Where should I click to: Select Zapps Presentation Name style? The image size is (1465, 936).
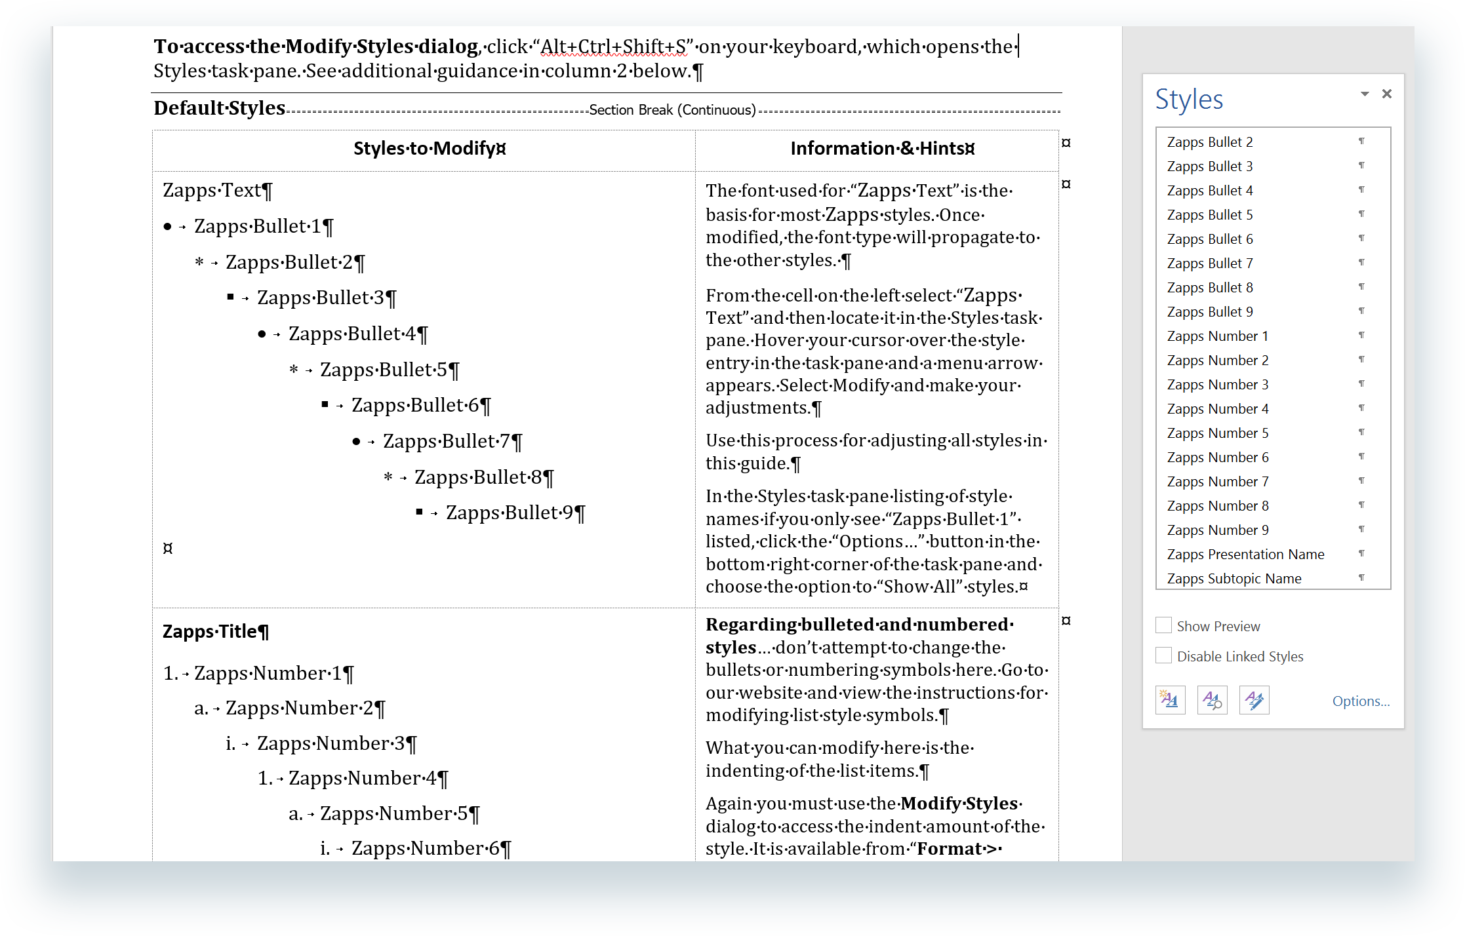1272,554
